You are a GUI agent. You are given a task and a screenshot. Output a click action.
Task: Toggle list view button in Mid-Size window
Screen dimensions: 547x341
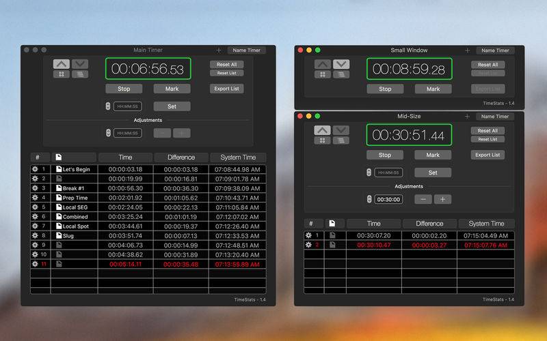[x=341, y=140]
